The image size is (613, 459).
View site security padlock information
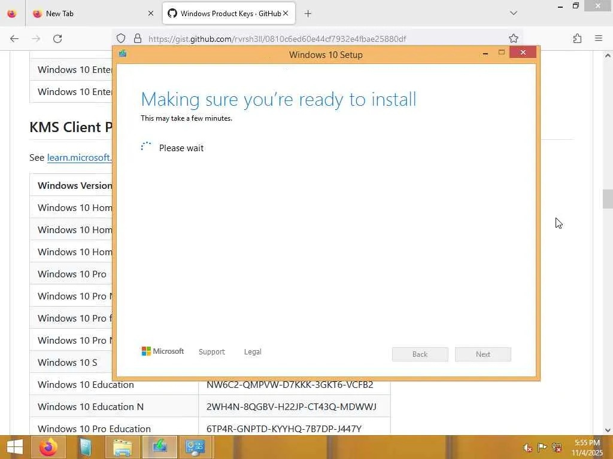pyautogui.click(x=138, y=39)
